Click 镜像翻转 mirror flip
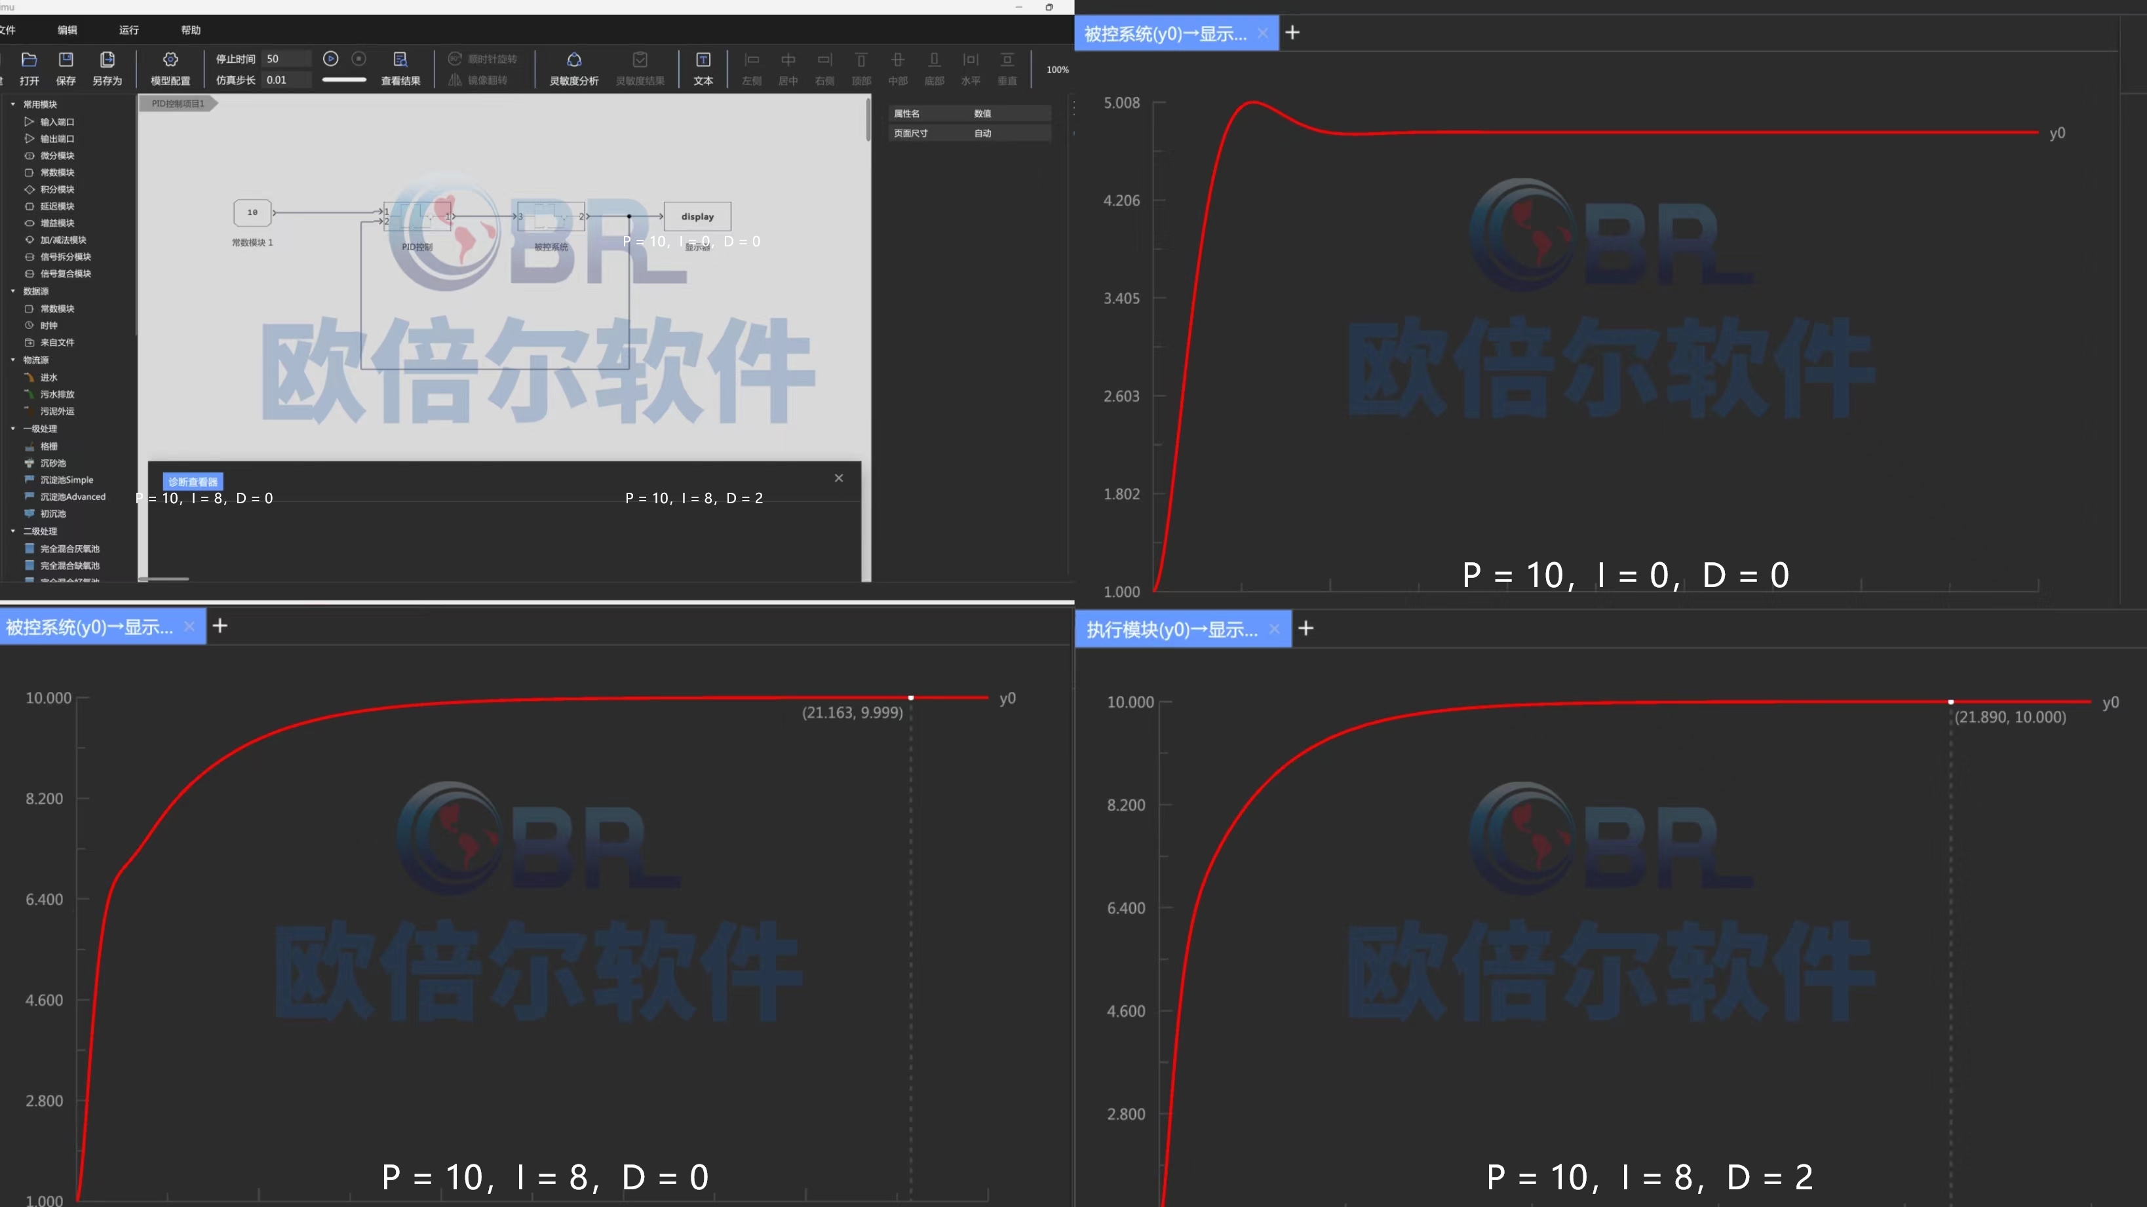The width and height of the screenshot is (2147, 1207). point(478,80)
